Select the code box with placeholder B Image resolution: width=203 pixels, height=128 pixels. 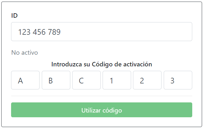click(x=56, y=80)
